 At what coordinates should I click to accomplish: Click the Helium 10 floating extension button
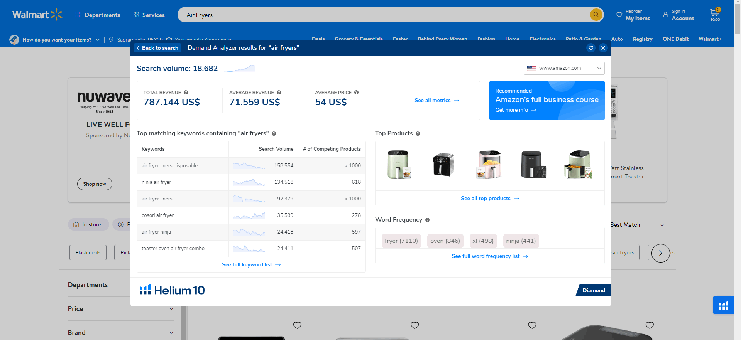pos(723,305)
